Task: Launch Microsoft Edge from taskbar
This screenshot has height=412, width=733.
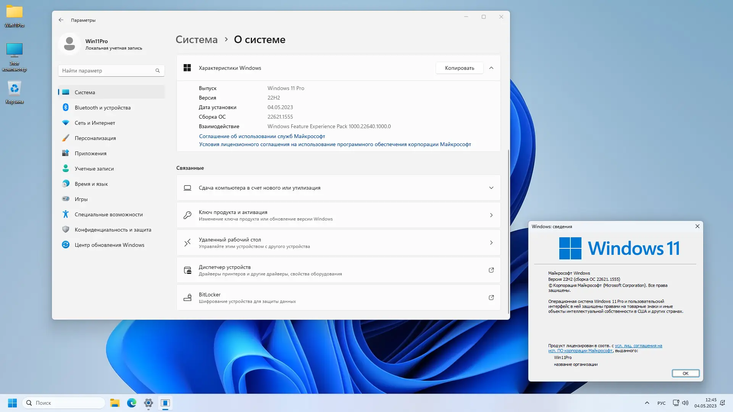Action: coord(132,403)
